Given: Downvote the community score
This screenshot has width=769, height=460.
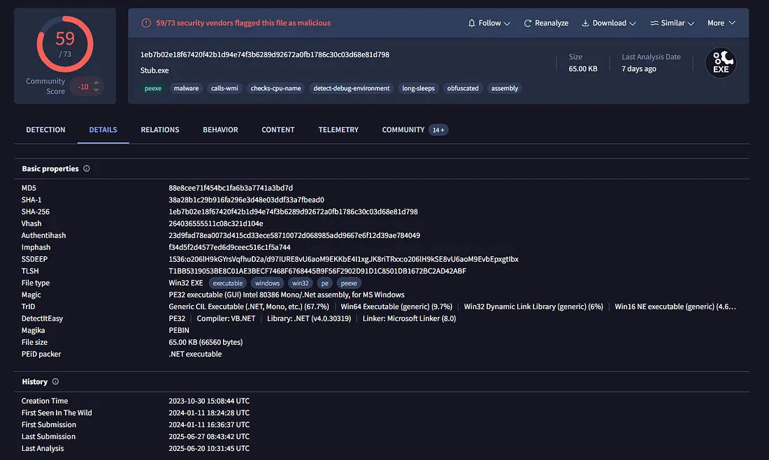Looking at the screenshot, I should click(x=96, y=91).
